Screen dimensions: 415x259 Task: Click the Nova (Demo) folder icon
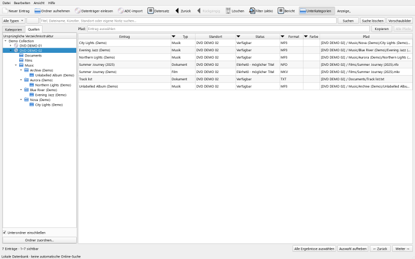click(26, 100)
